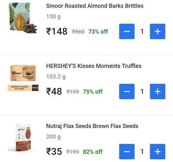
Task: Increase quantity of Smoor Almond Barks Brittles
Action: [x=157, y=31]
